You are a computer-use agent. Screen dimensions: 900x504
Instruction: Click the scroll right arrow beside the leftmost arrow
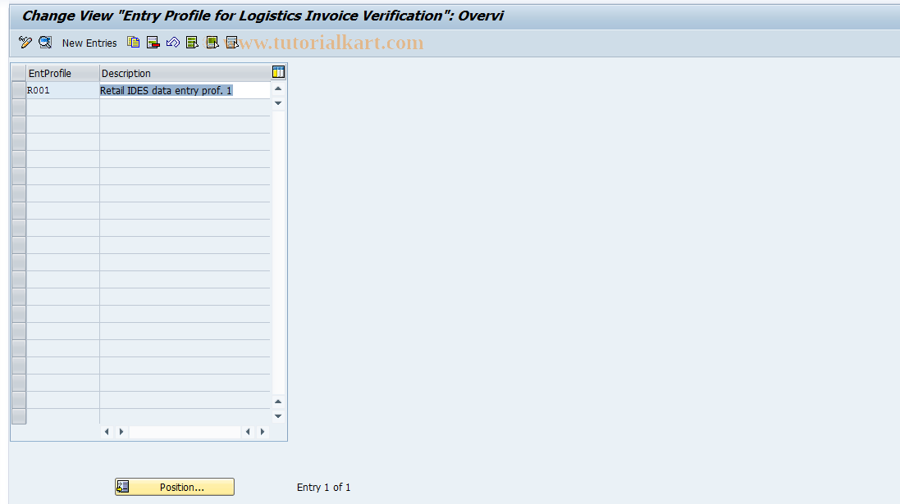tap(121, 432)
